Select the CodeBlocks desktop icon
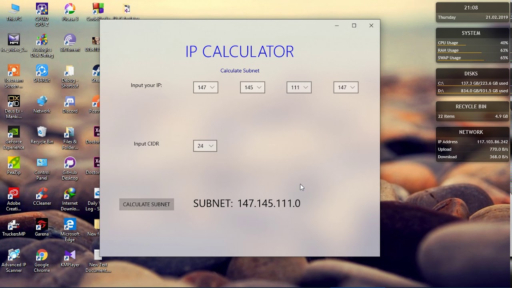Screen dimensions: 512x288 (x=98, y=12)
